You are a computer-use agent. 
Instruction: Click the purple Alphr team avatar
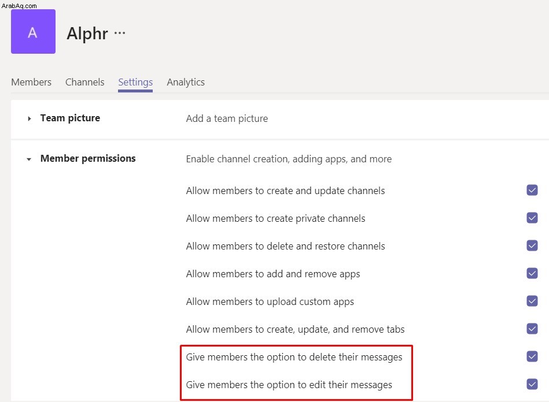(33, 31)
